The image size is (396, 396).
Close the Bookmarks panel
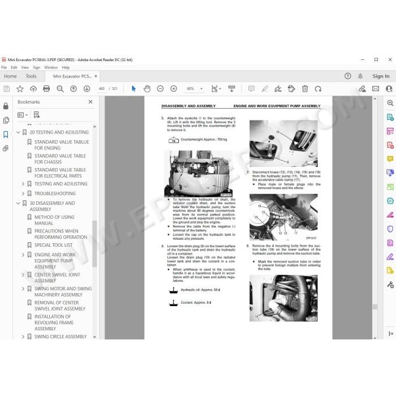91,102
